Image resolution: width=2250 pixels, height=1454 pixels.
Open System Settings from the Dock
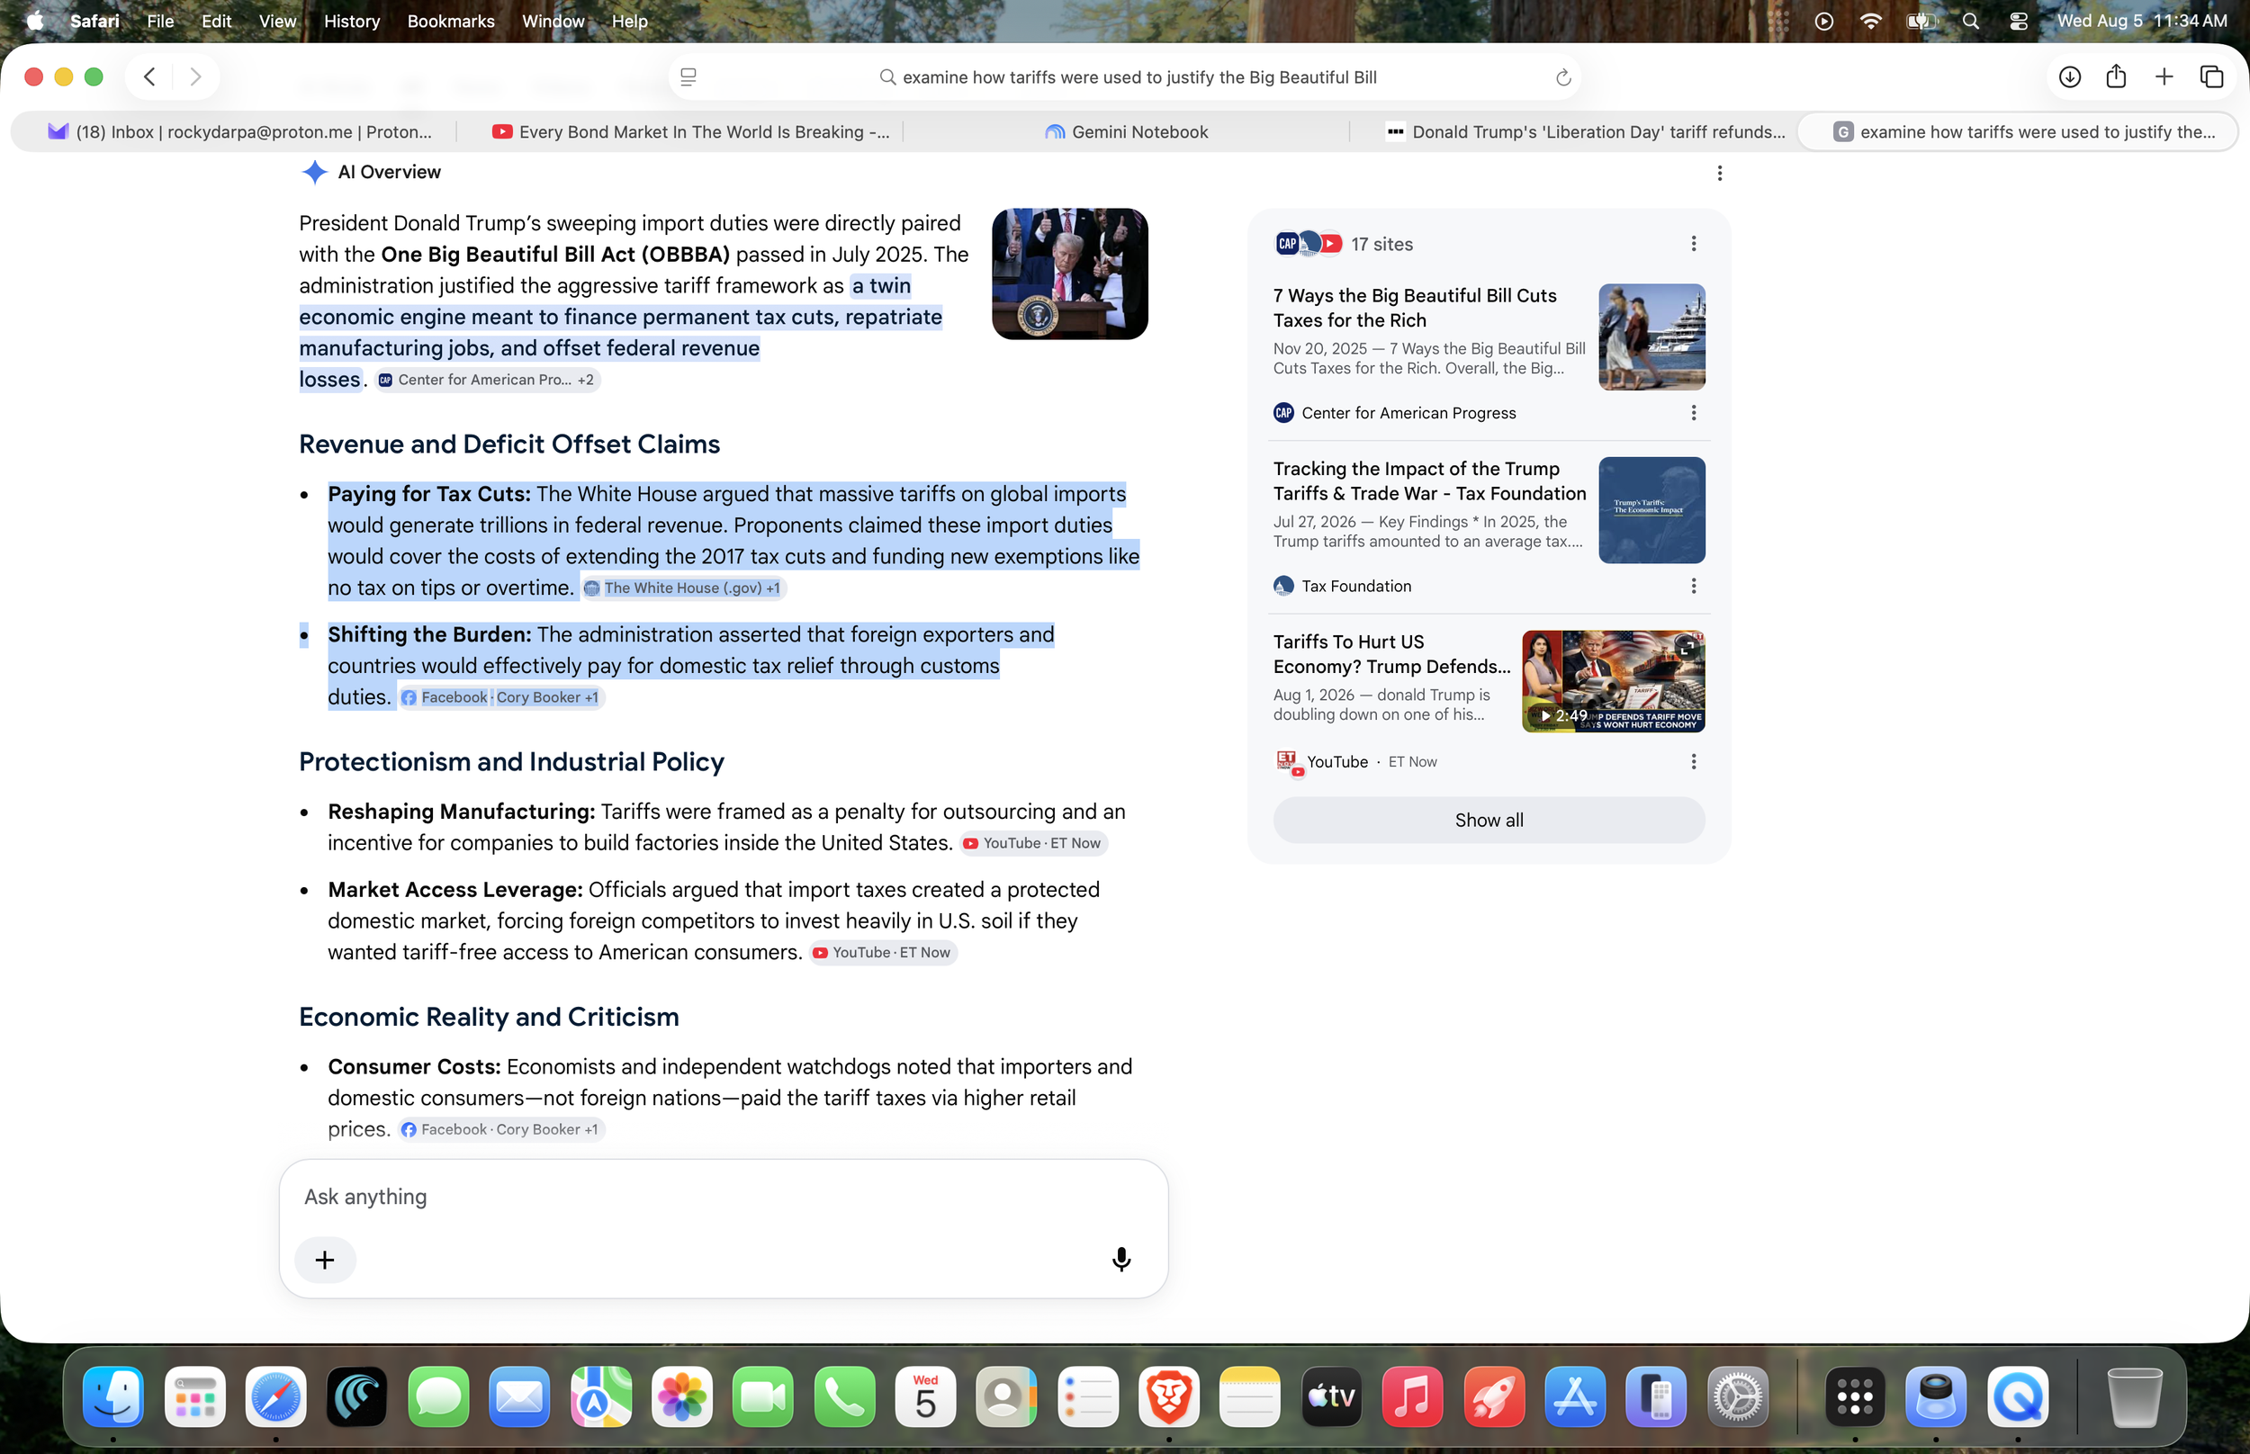(x=1737, y=1396)
